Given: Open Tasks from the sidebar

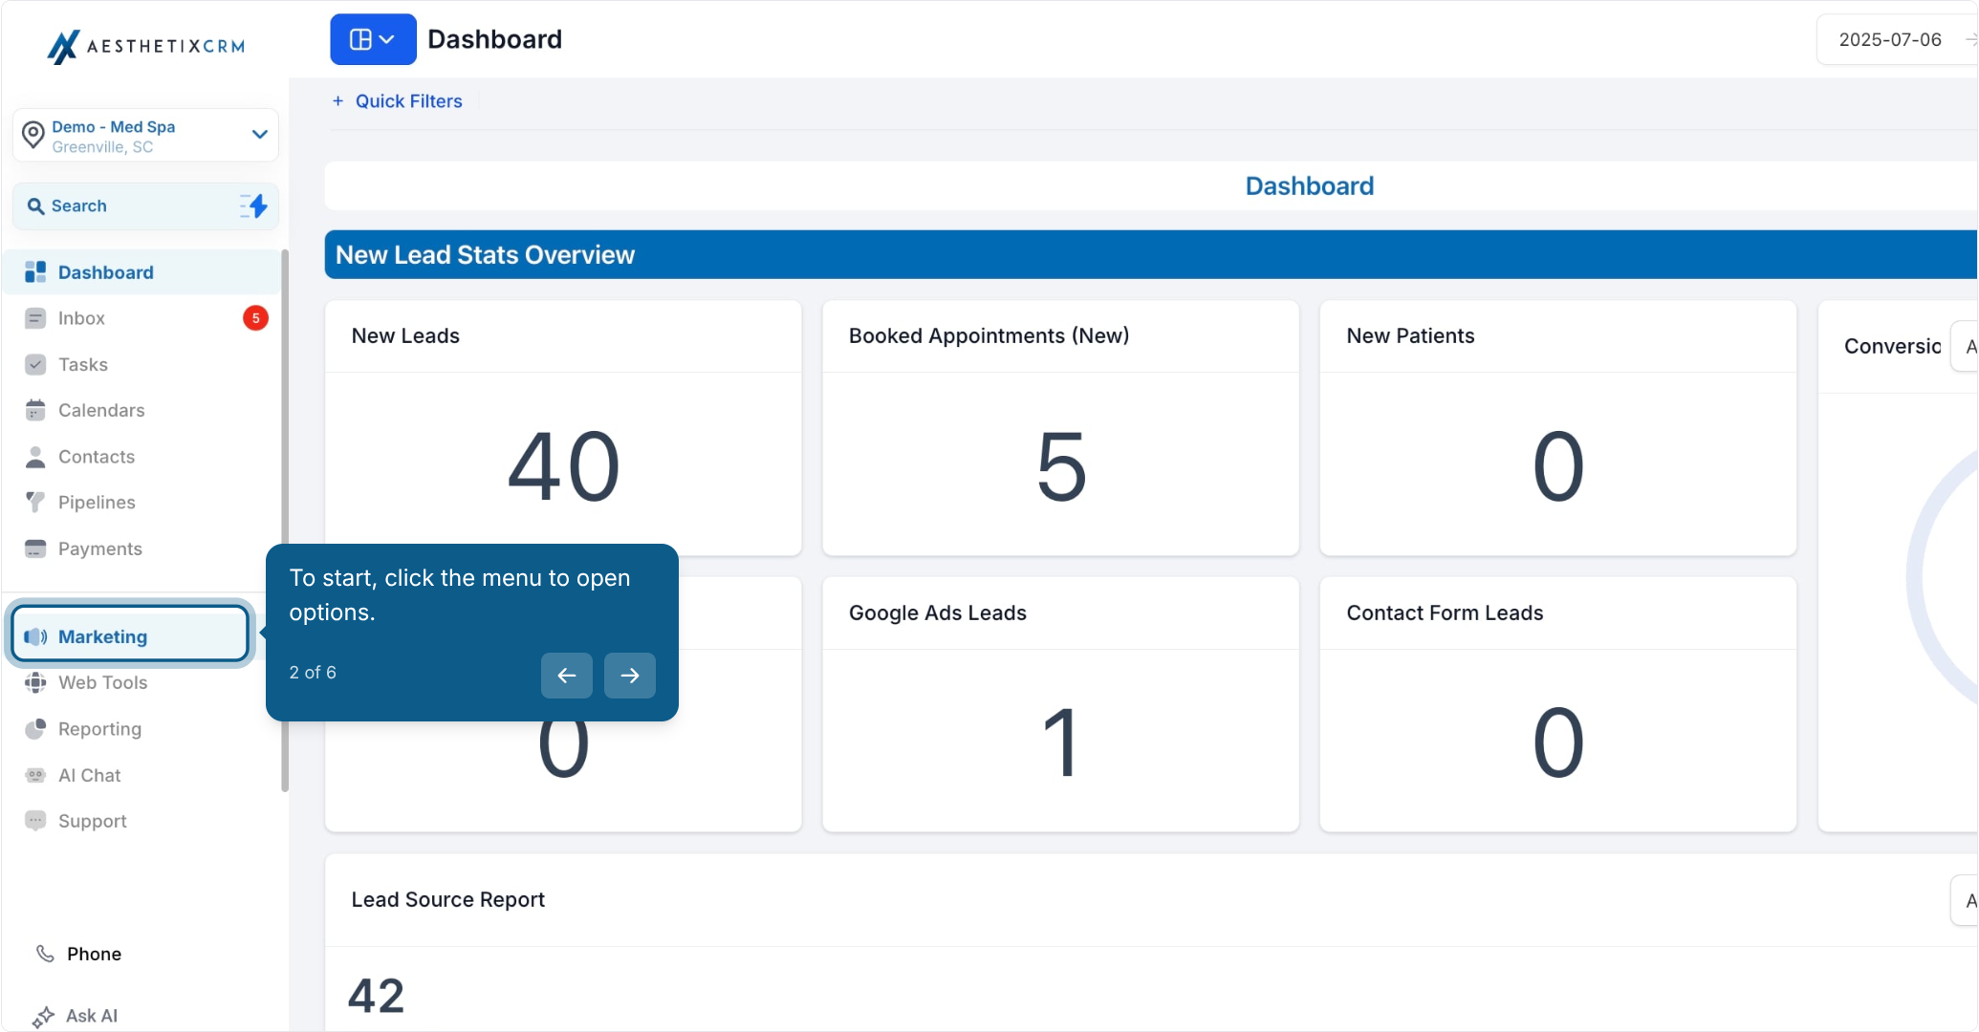Looking at the screenshot, I should coord(141,364).
